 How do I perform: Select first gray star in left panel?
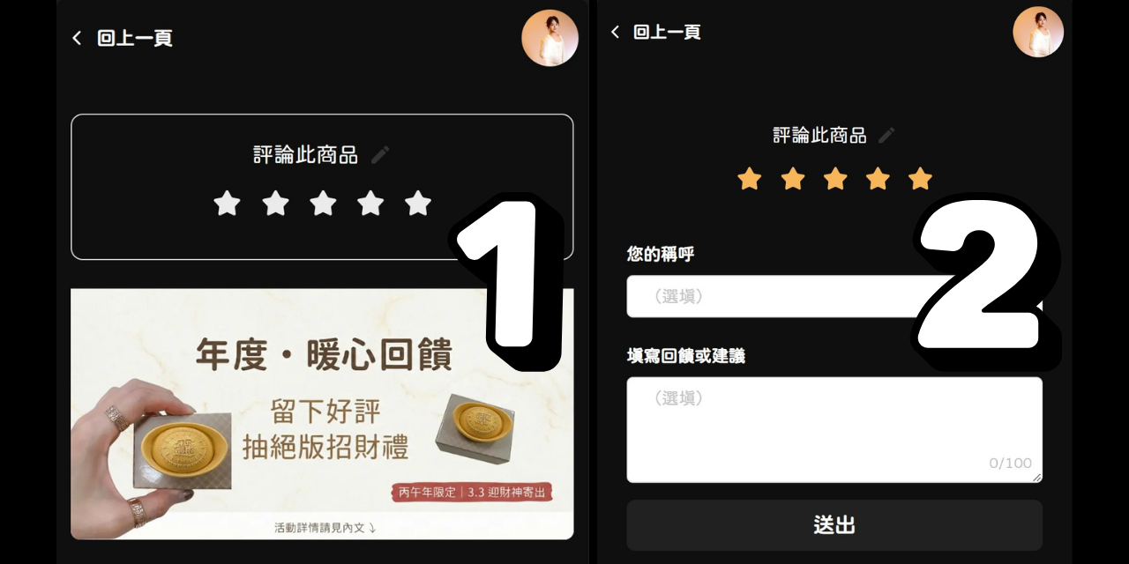(x=227, y=204)
